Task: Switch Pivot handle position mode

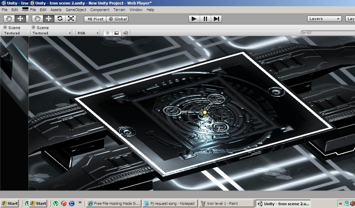Action: pos(95,19)
